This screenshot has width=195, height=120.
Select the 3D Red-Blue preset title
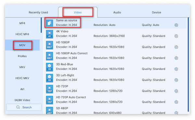click(x=64, y=64)
